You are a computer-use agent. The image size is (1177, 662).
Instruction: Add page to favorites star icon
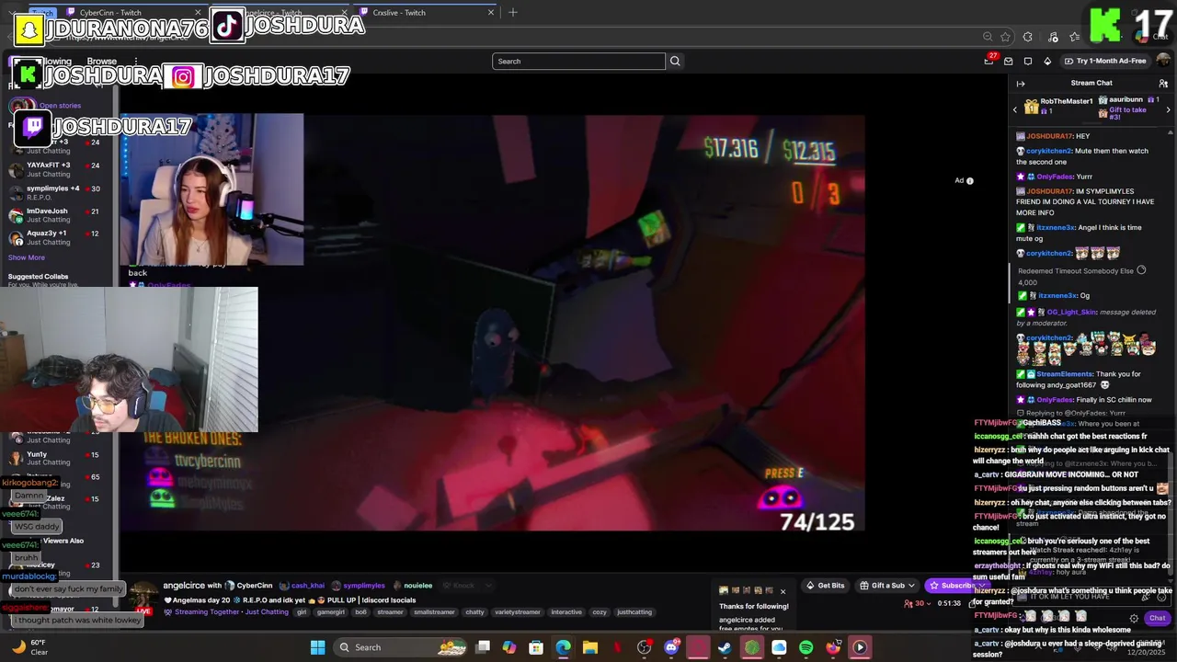(x=1005, y=37)
